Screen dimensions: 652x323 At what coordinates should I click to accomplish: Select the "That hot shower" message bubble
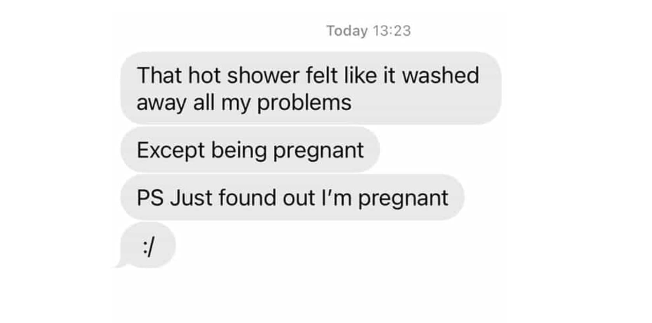310,88
